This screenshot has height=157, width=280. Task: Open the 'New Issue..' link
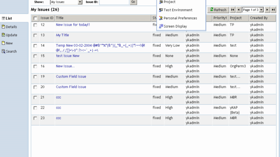click(x=65, y=66)
